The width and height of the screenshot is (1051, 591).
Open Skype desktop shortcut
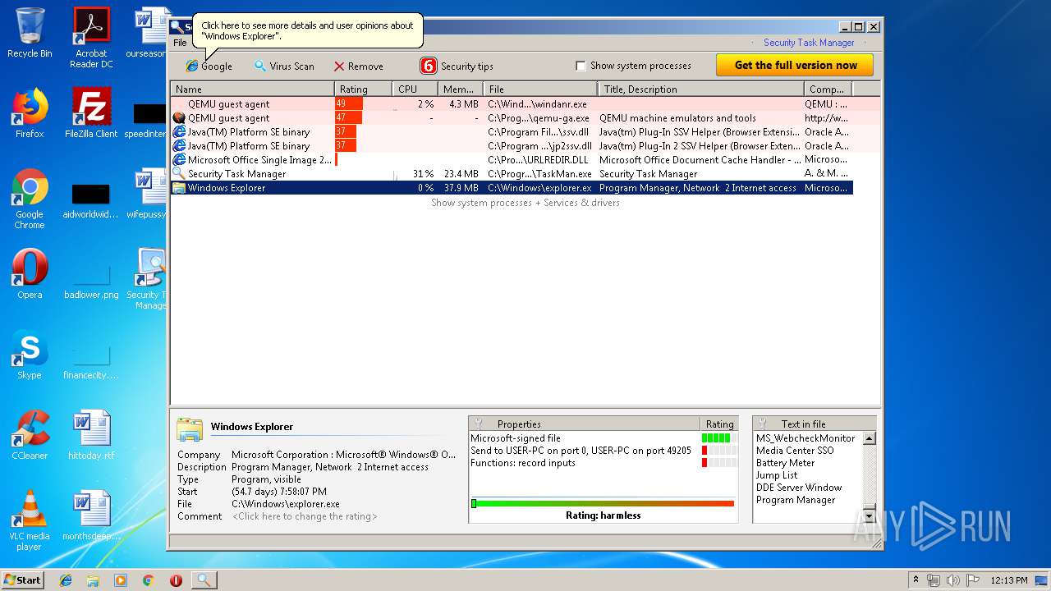pyautogui.click(x=30, y=355)
